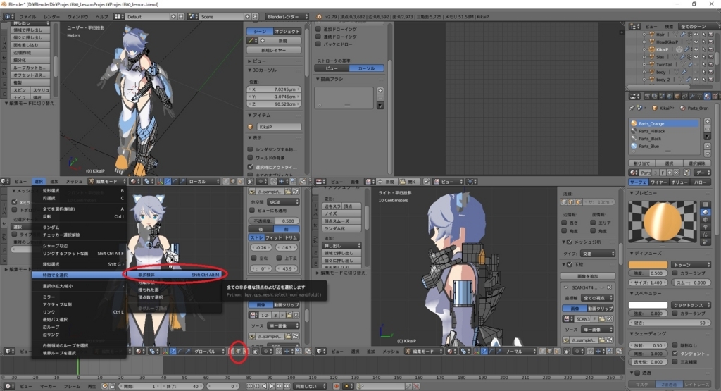Screen dimensions: 721x391
Task: Open specular shader クックトランス dropdown
Action: (691, 304)
